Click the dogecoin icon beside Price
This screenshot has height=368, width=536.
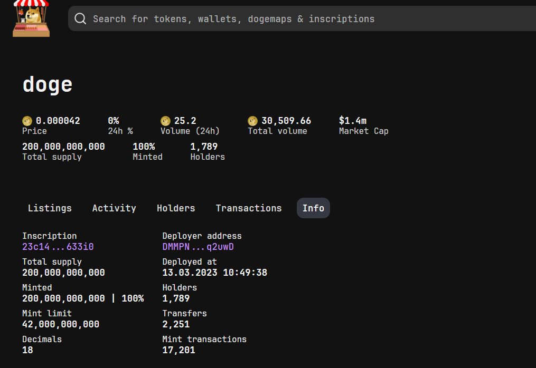click(x=27, y=121)
